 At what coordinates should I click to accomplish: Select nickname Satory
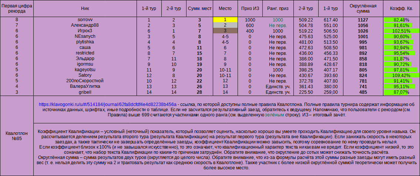coord(85,75)
